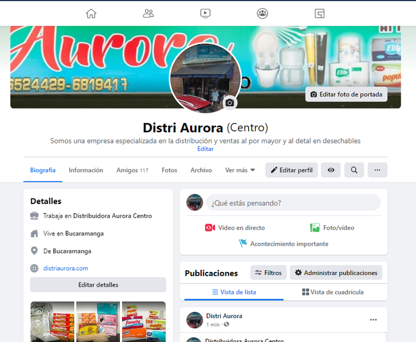Open the Friends icon in top navigation
The height and width of the screenshot is (342, 416).
point(148,13)
